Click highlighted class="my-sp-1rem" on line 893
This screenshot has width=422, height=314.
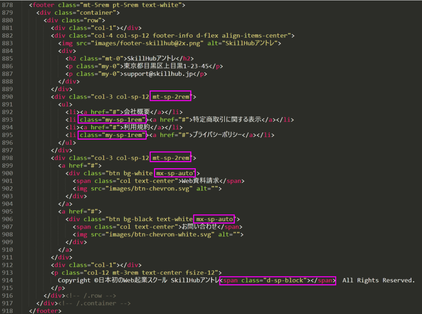[112, 120]
